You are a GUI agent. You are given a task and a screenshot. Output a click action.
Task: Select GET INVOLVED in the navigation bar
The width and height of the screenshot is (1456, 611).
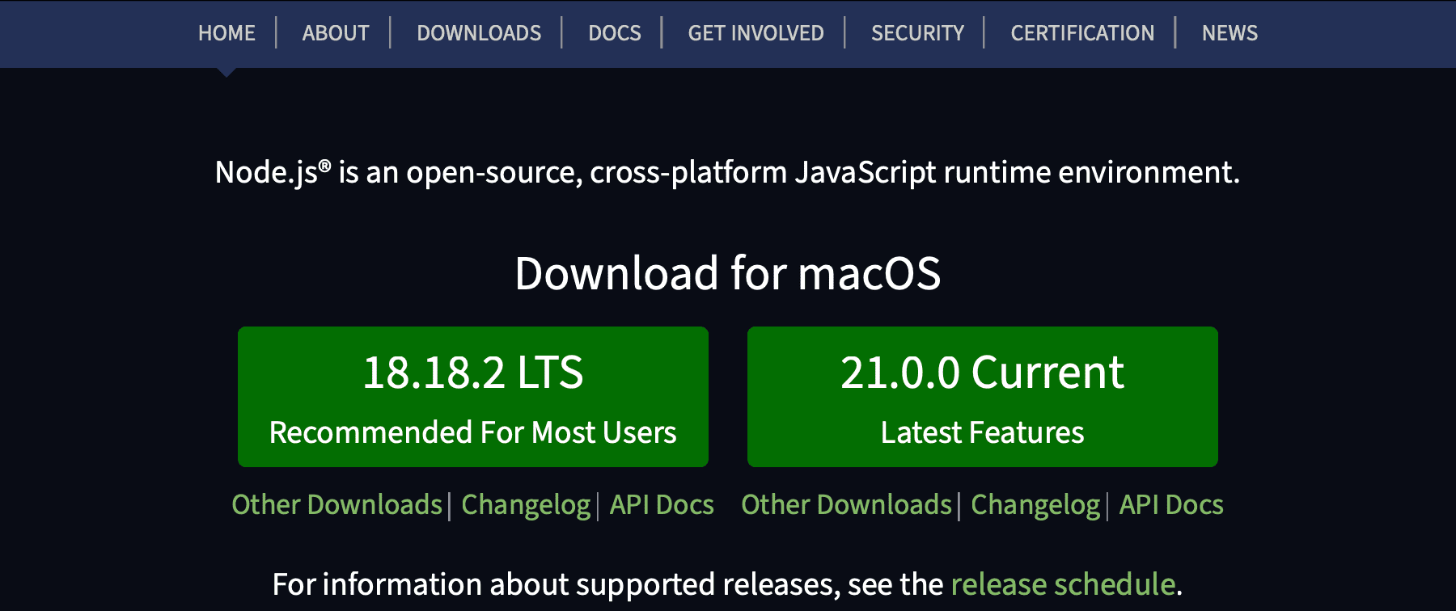coord(756,33)
